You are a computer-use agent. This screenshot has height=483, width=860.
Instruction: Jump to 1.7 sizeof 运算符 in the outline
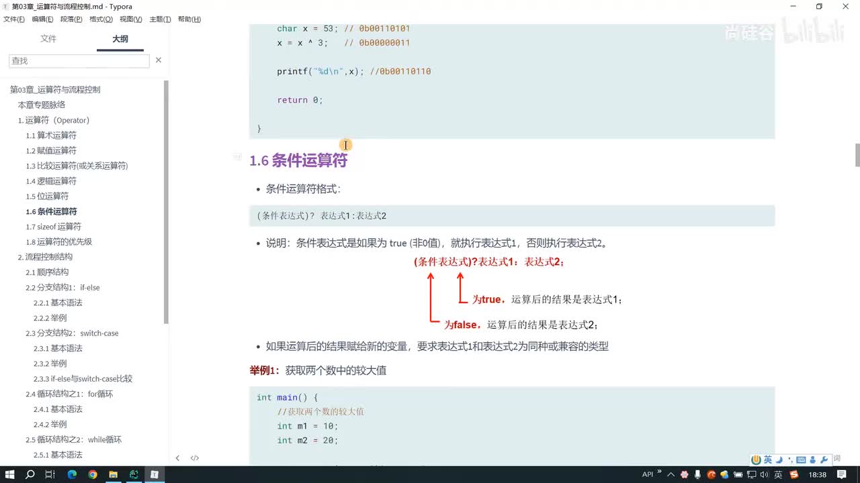53,227
